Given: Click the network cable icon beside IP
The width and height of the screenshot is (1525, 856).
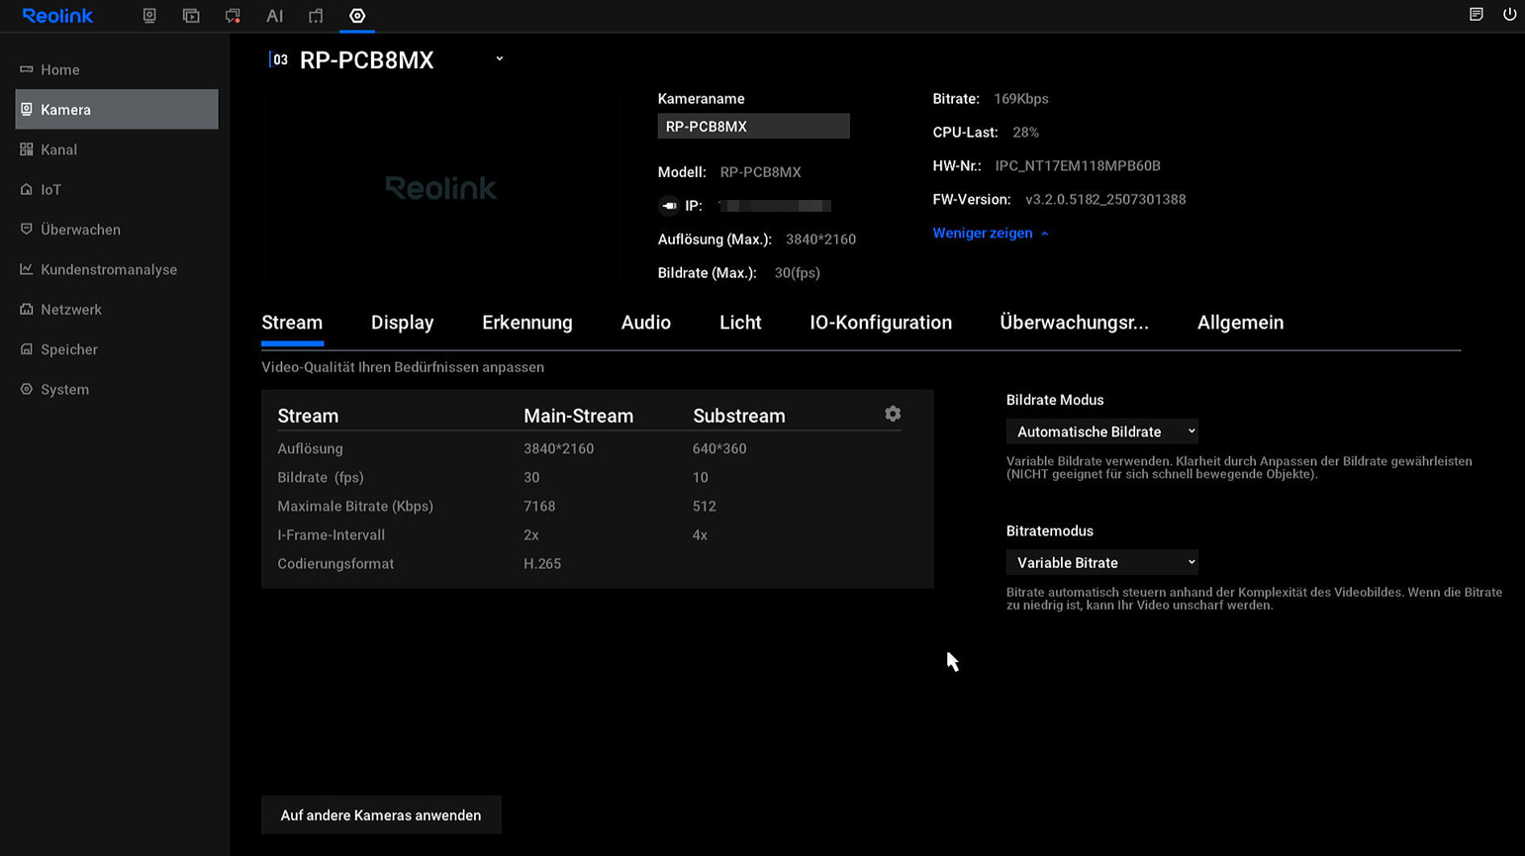Looking at the screenshot, I should pos(669,206).
